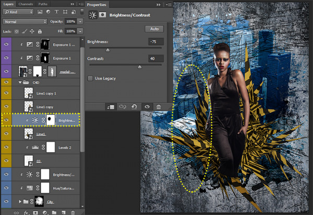Viewport: 313px width, 215px height.
Task: Select the Hue/Satura... layer
Action: coord(46,188)
